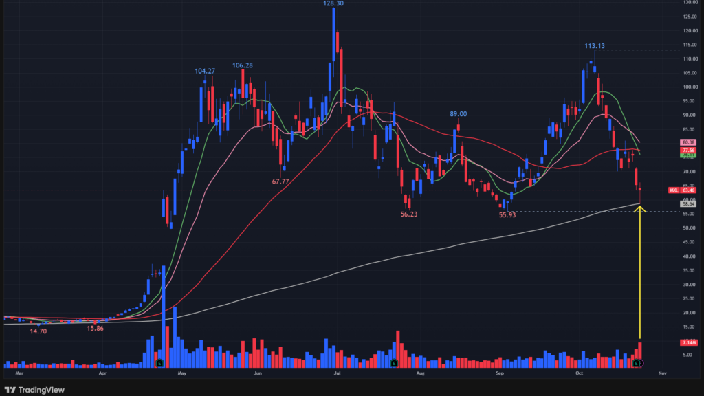
Task: Click the red 77.56 moving average tag
Action: click(x=688, y=151)
